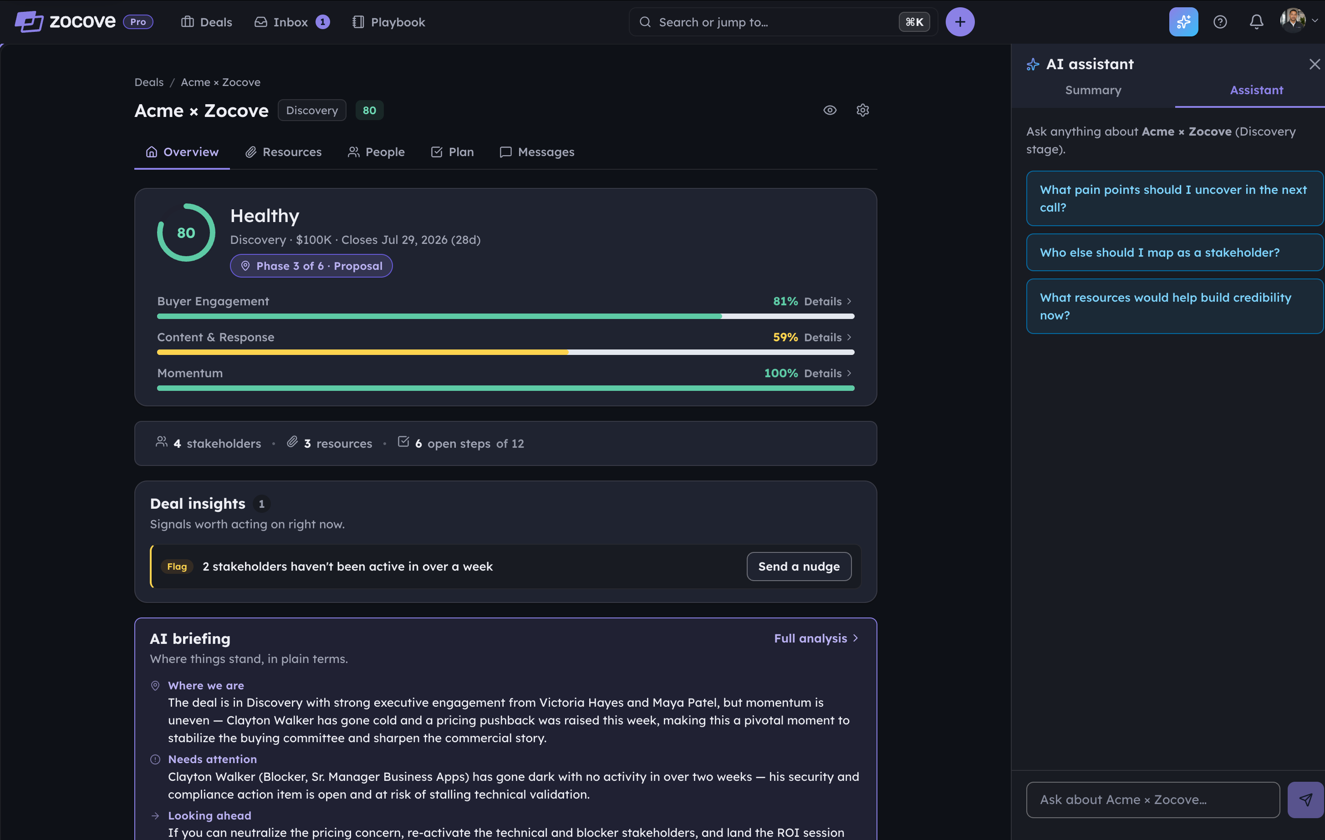Click the AI assistant sparkle header icon

[1033, 64]
